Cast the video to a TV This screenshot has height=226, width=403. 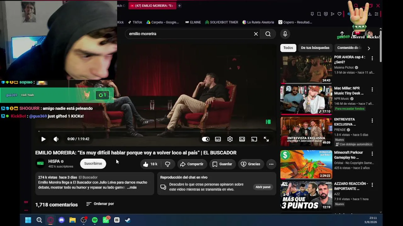[254, 139]
